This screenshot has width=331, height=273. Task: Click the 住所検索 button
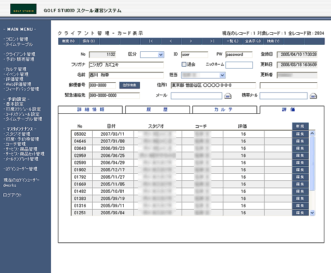tap(130, 85)
